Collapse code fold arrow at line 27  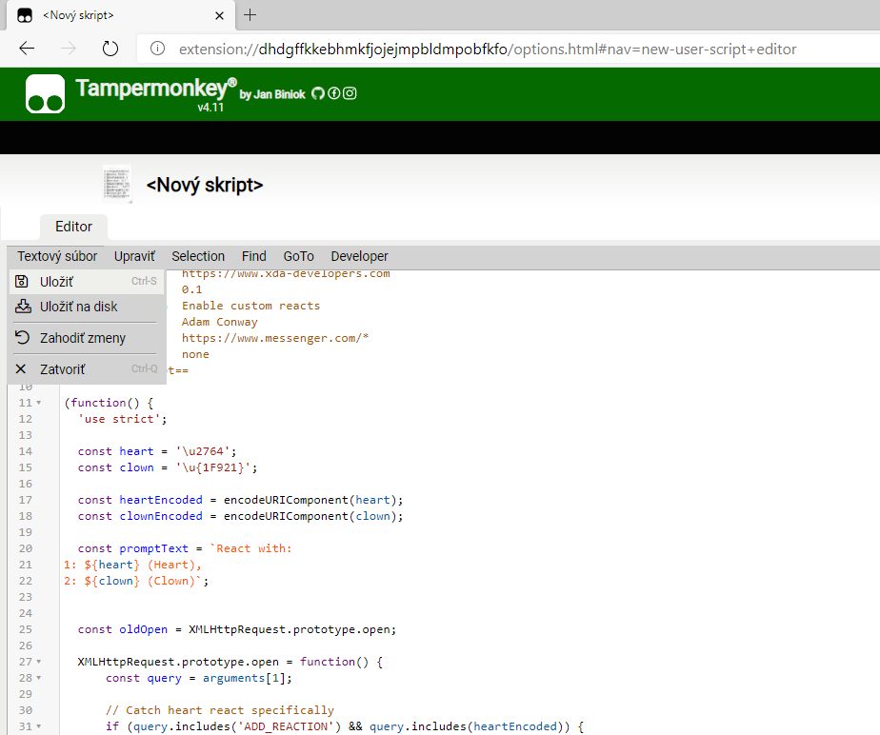tap(39, 662)
